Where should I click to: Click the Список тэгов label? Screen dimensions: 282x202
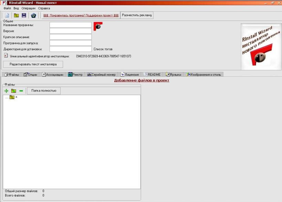(103, 49)
